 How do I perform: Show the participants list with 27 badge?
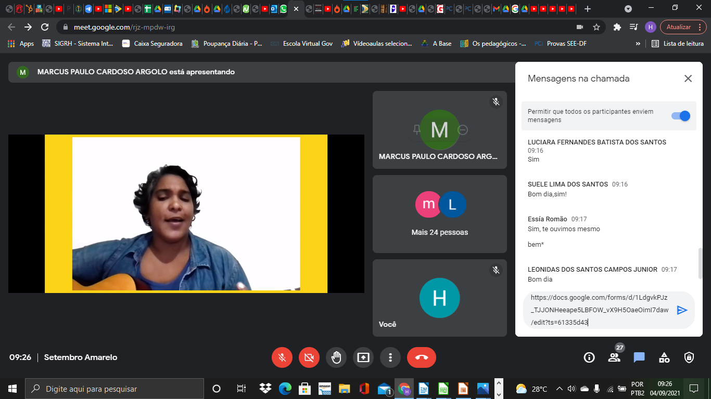tap(614, 357)
